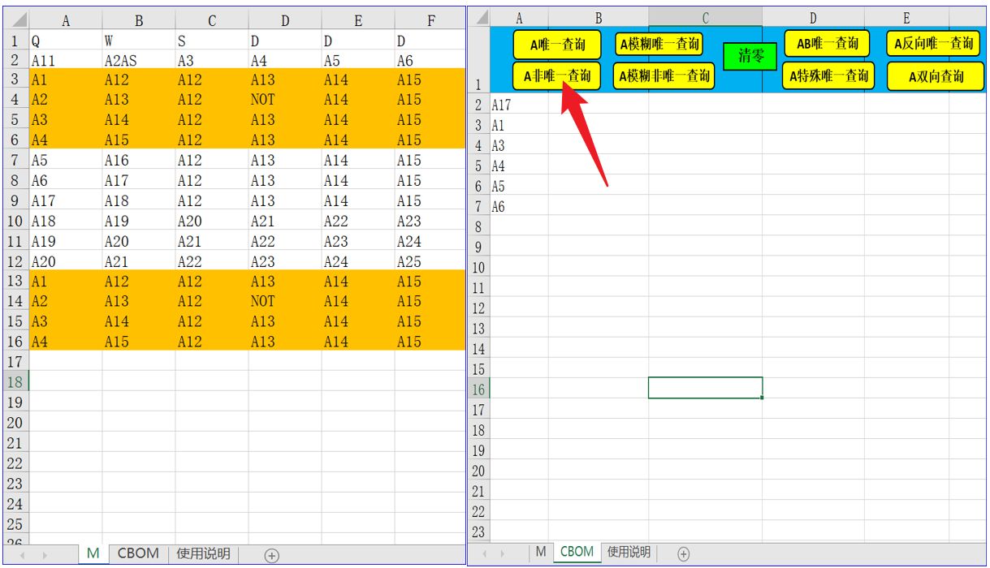990x568 pixels.
Task: Click the select-all corner in left window
Action: click(15, 20)
